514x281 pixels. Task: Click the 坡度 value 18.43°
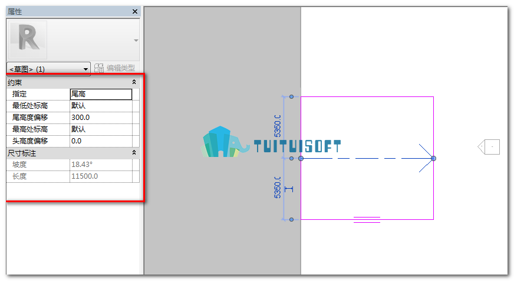coord(101,165)
